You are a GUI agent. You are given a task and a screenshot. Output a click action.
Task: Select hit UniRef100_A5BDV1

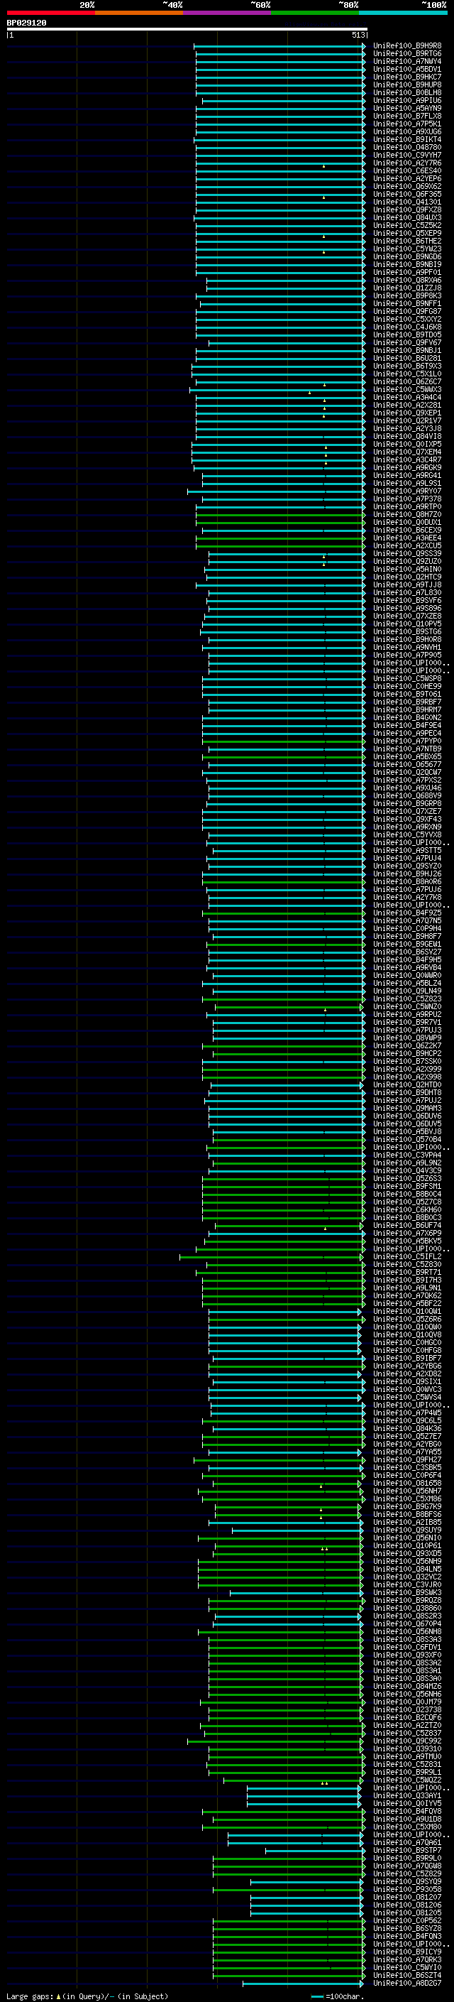click(x=407, y=69)
